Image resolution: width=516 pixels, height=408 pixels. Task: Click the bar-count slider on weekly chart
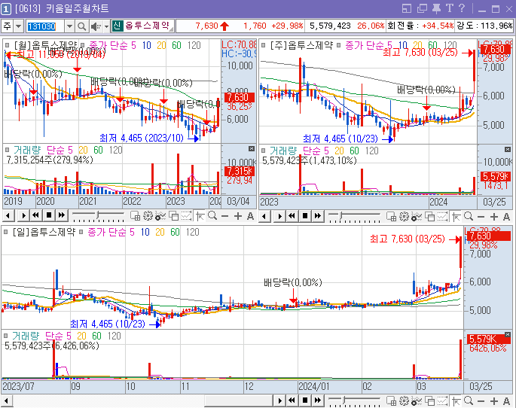(355, 216)
